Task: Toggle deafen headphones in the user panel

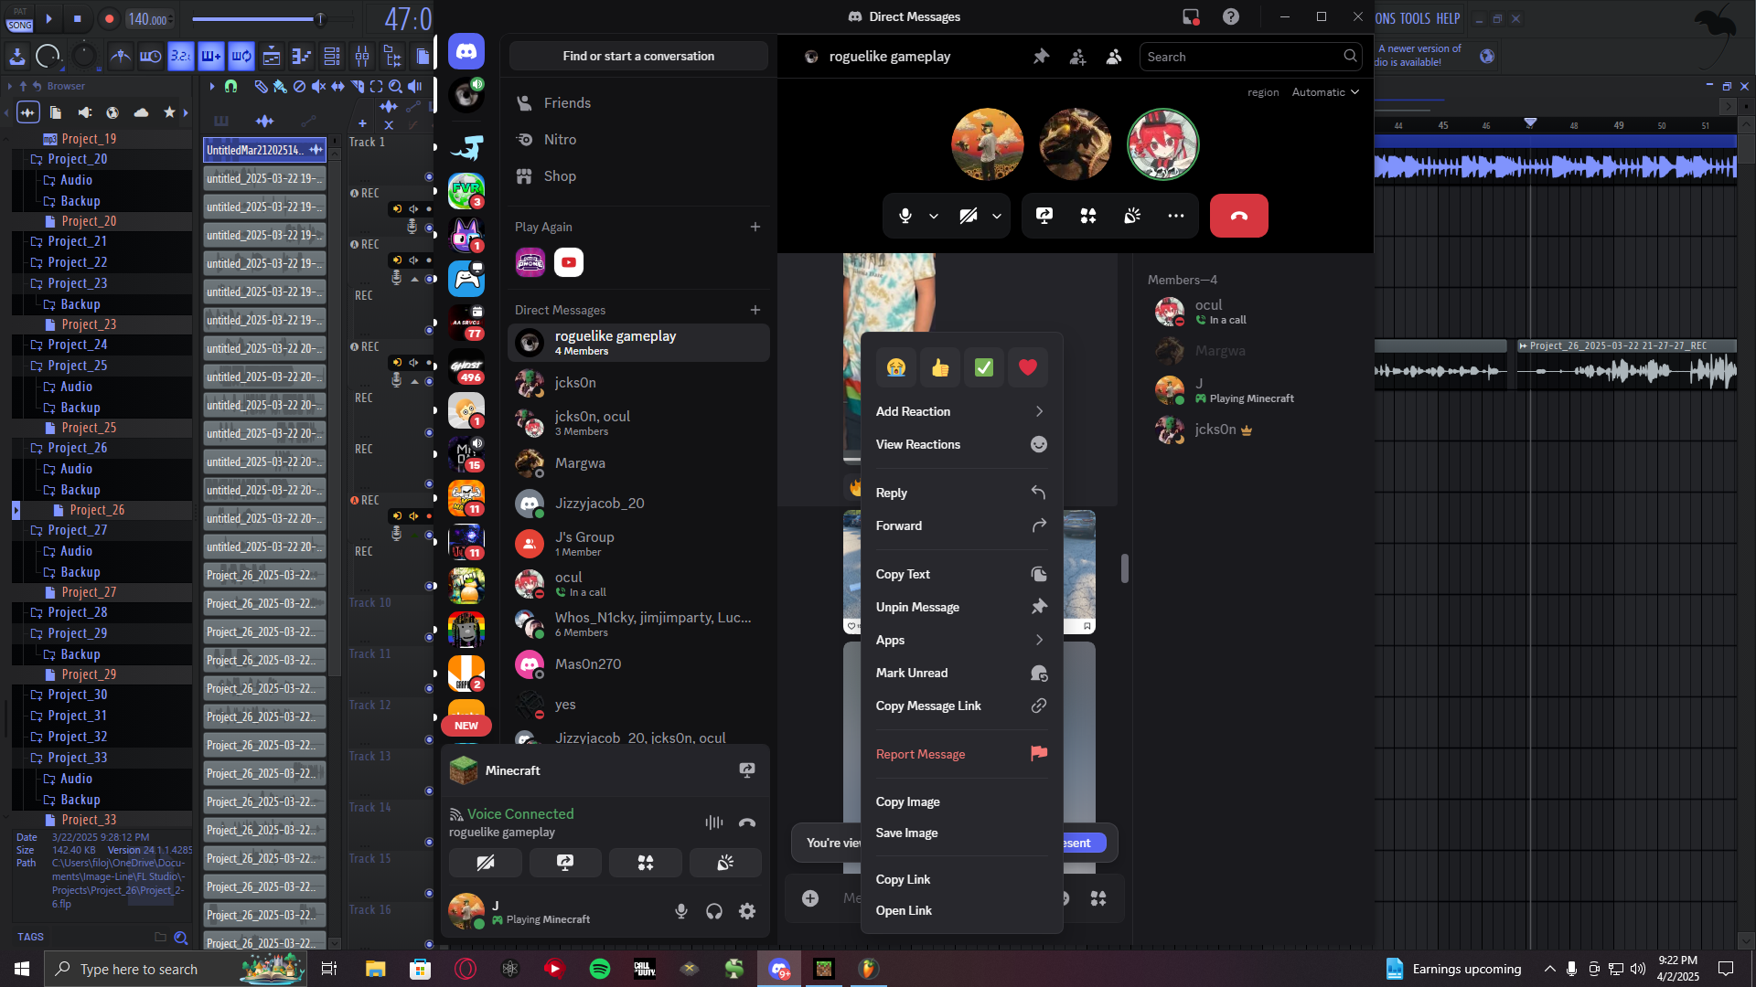Action: point(714,911)
